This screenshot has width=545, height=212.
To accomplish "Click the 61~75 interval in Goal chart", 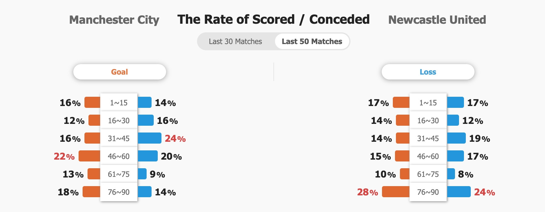I will (119, 174).
